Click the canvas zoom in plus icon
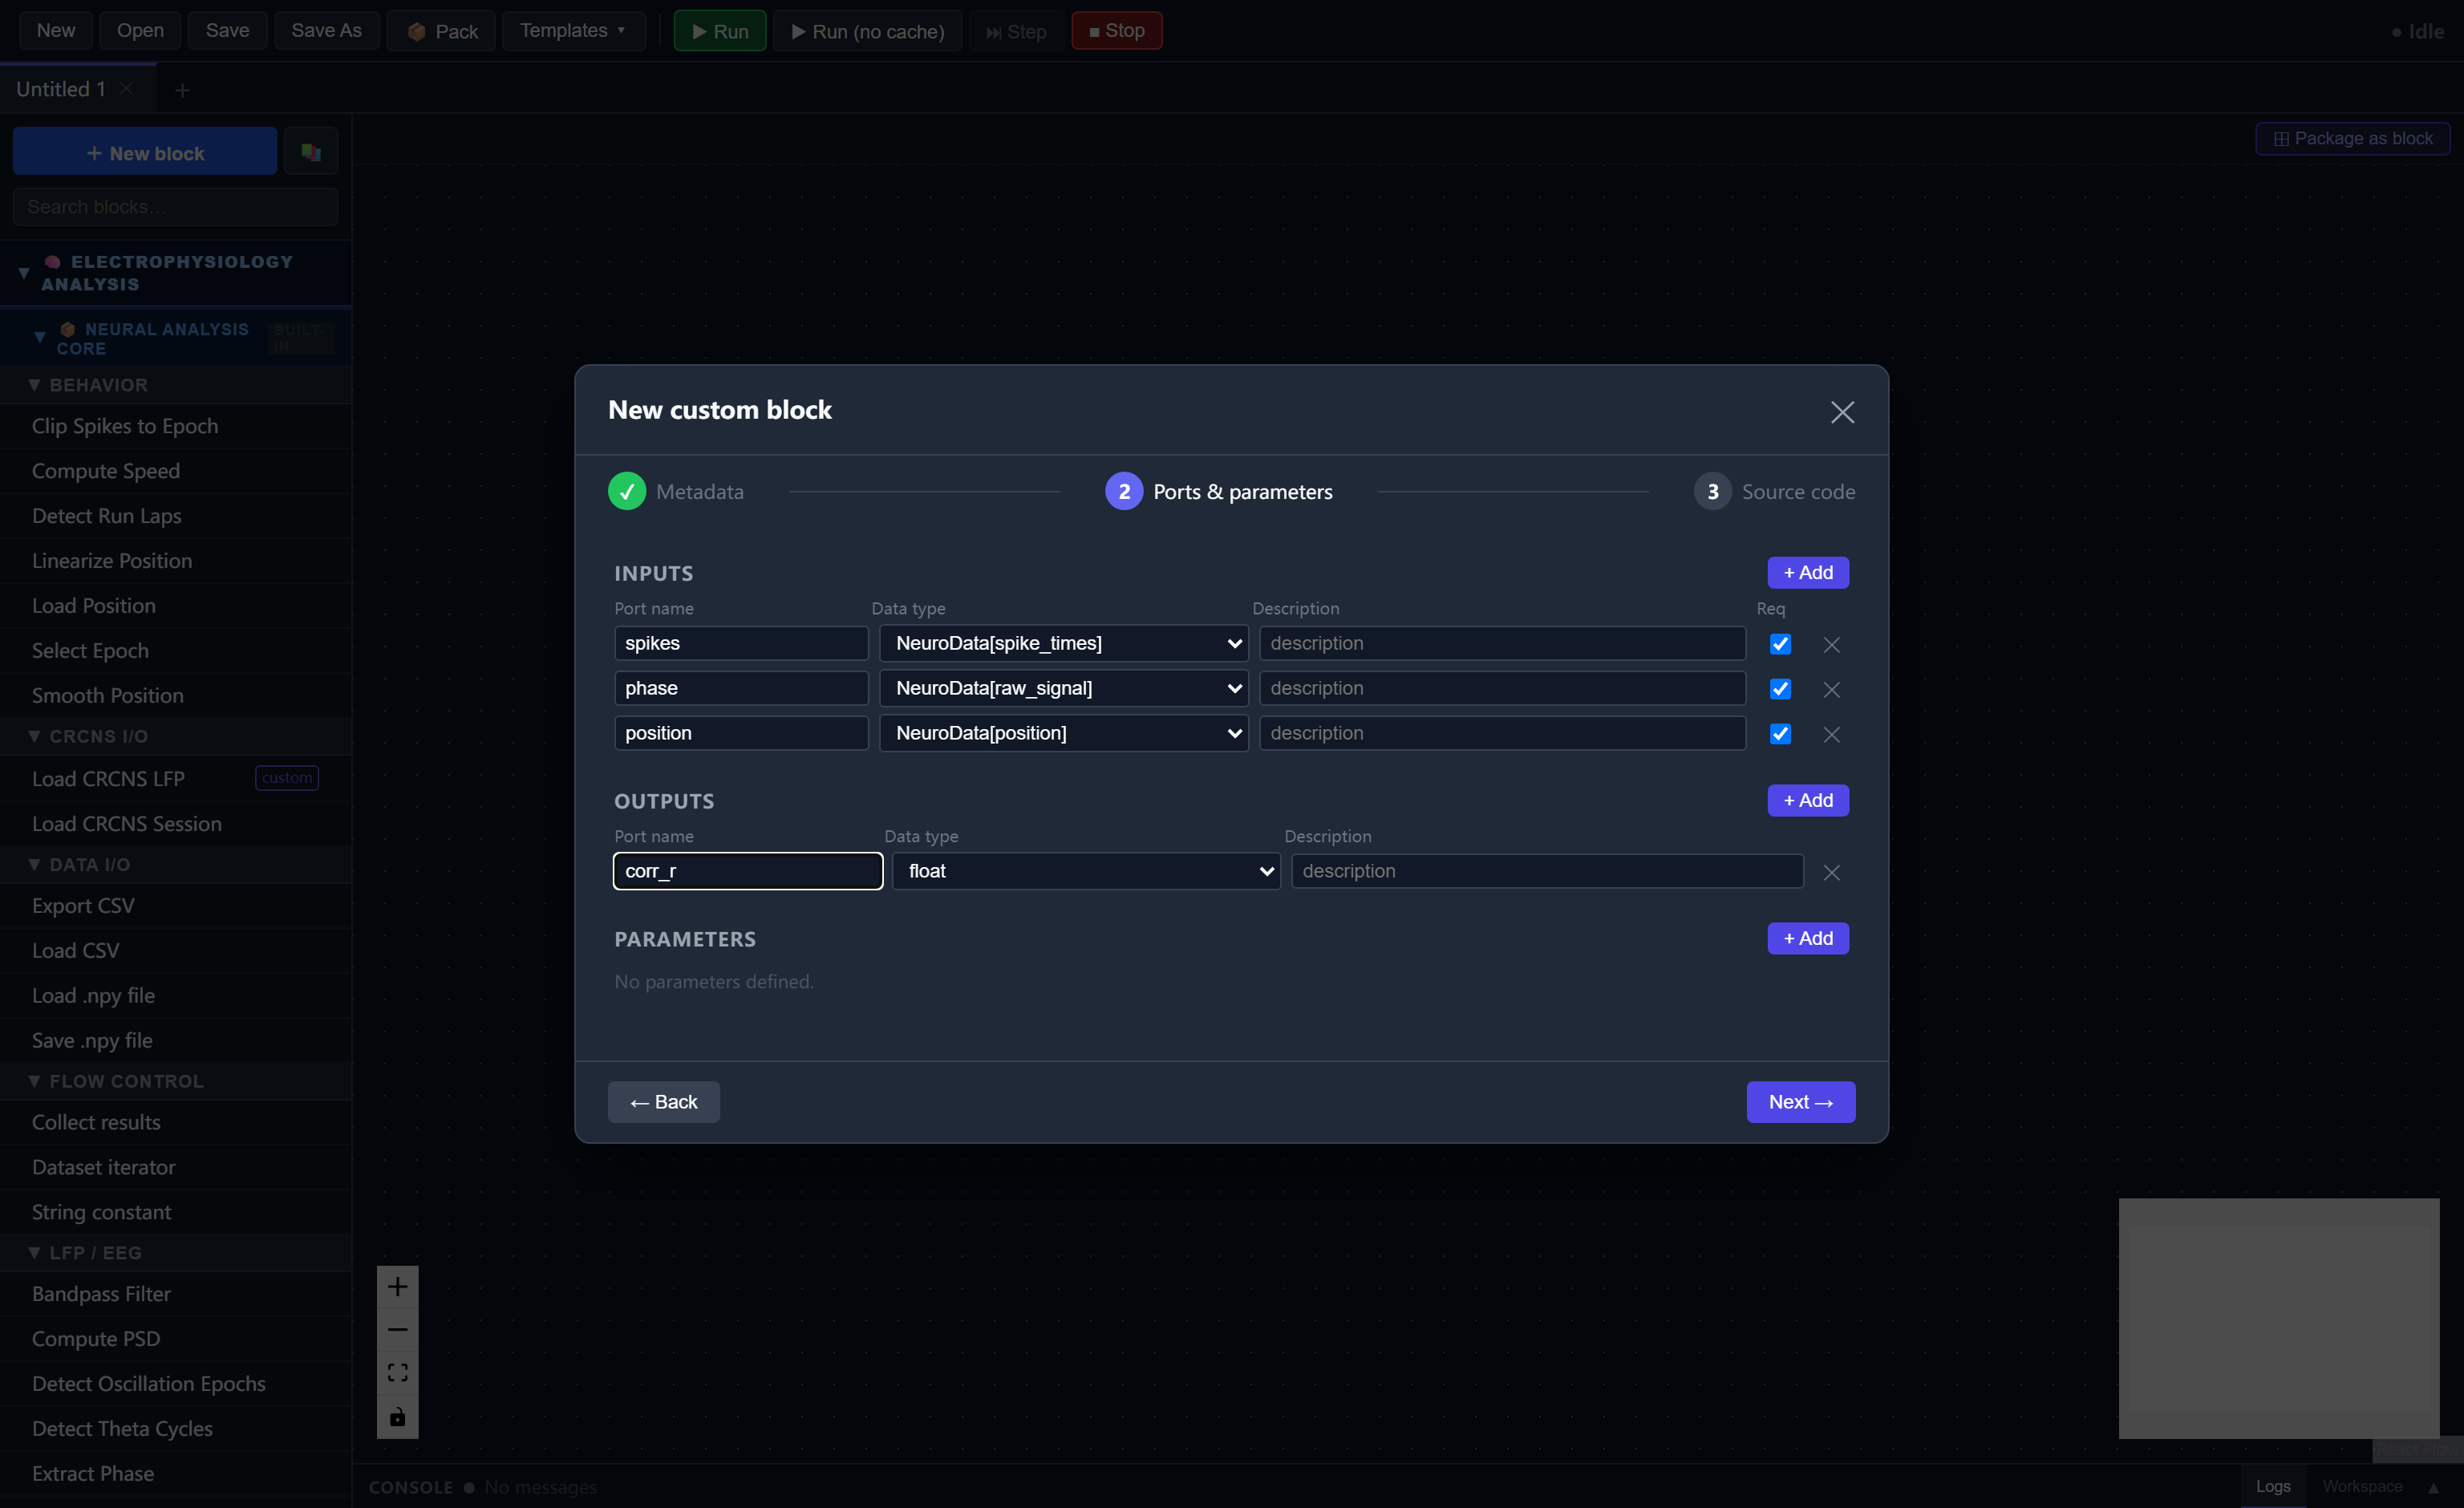Viewport: 2464px width, 1508px height. (x=397, y=1287)
